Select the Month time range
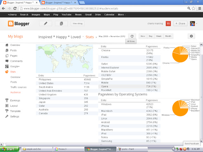The width and height of the screenshot is (203, 152). [x=168, y=36]
